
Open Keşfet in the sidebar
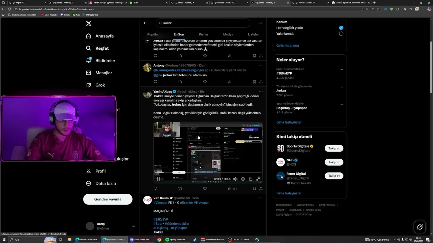coord(98,48)
